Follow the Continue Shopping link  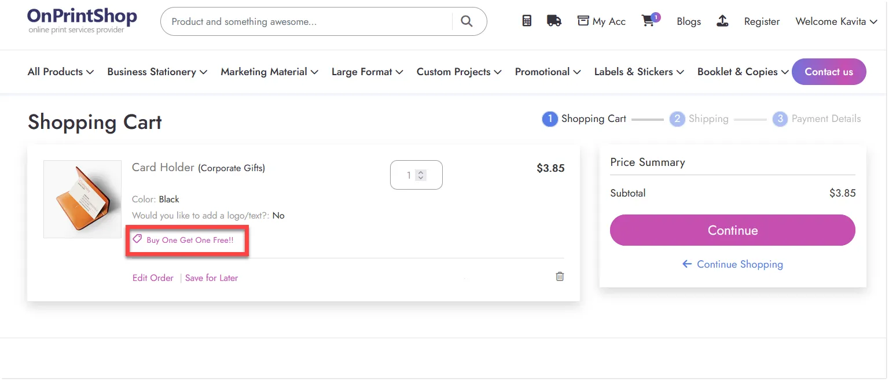pyautogui.click(x=733, y=264)
